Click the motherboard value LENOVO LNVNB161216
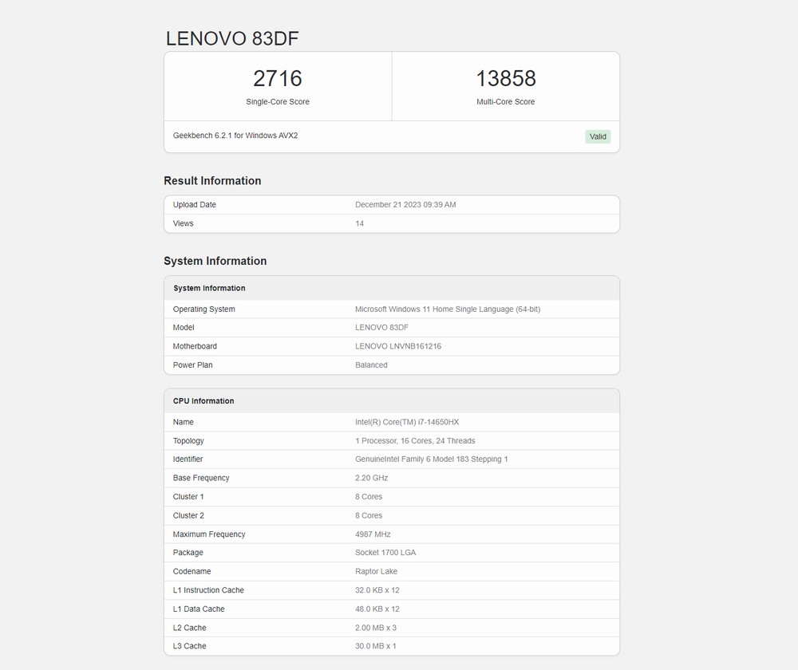Image resolution: width=798 pixels, height=670 pixels. 397,346
